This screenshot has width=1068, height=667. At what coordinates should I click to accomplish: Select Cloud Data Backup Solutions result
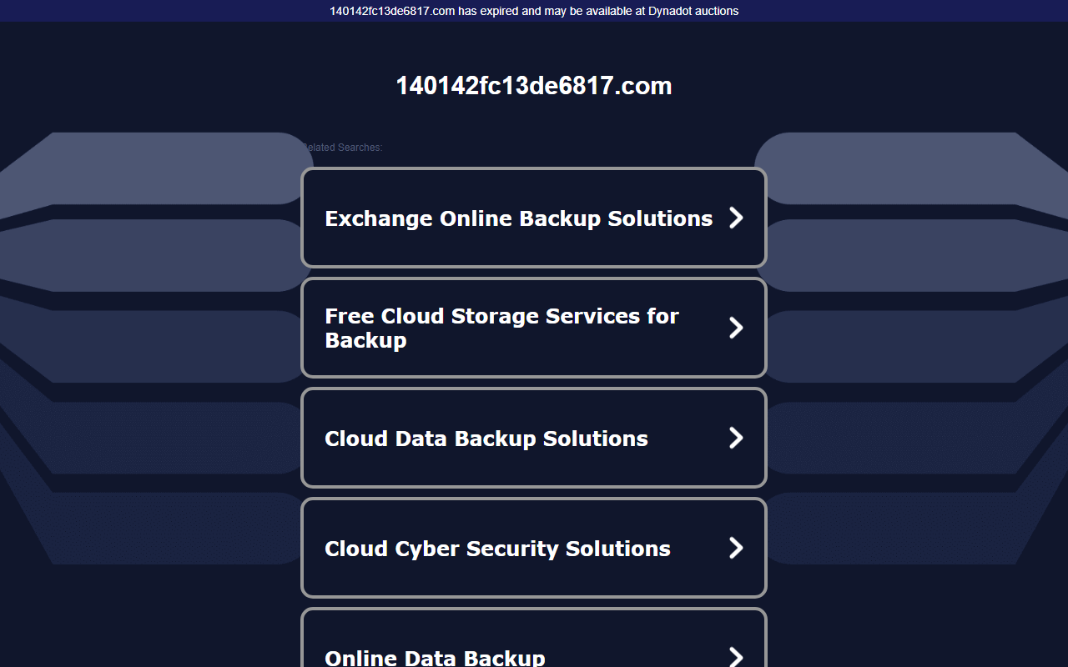[x=533, y=438]
